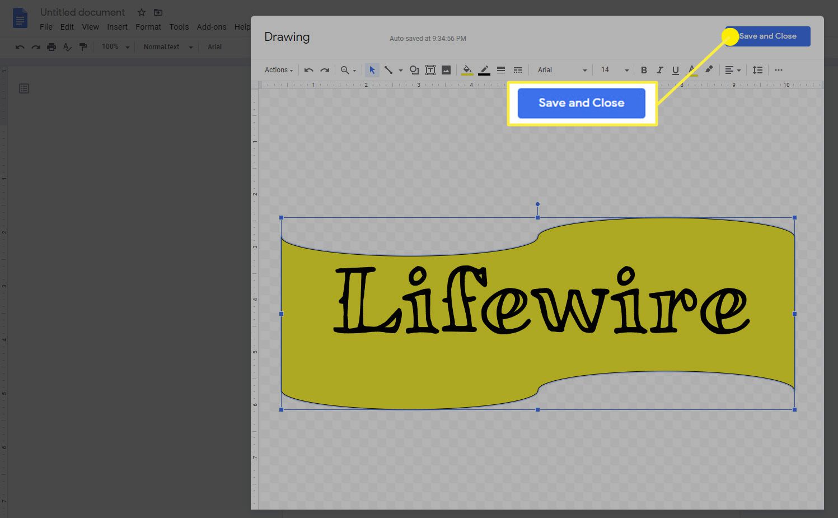Open Edit menu in Docs window
838x518 pixels.
click(x=67, y=27)
